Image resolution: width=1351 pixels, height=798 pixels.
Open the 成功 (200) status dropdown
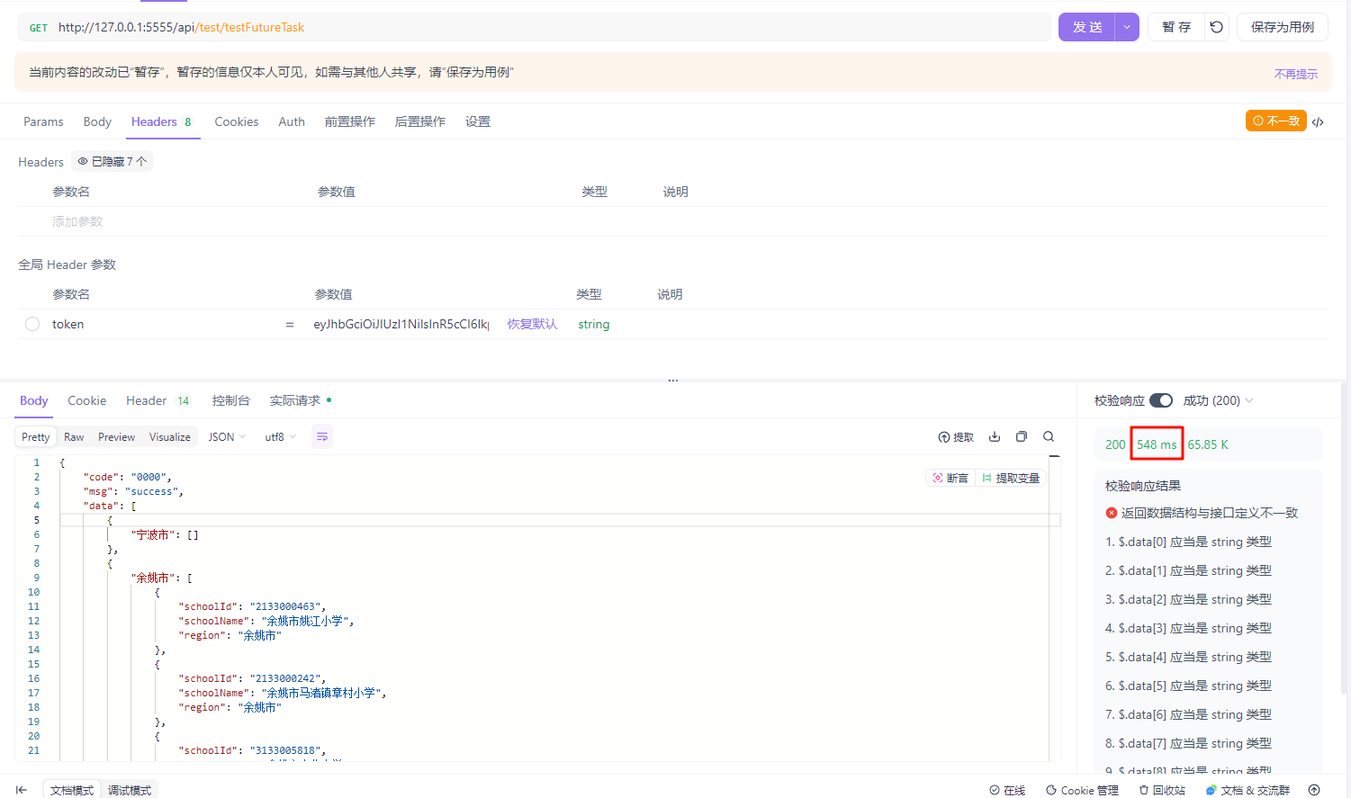tap(1218, 400)
